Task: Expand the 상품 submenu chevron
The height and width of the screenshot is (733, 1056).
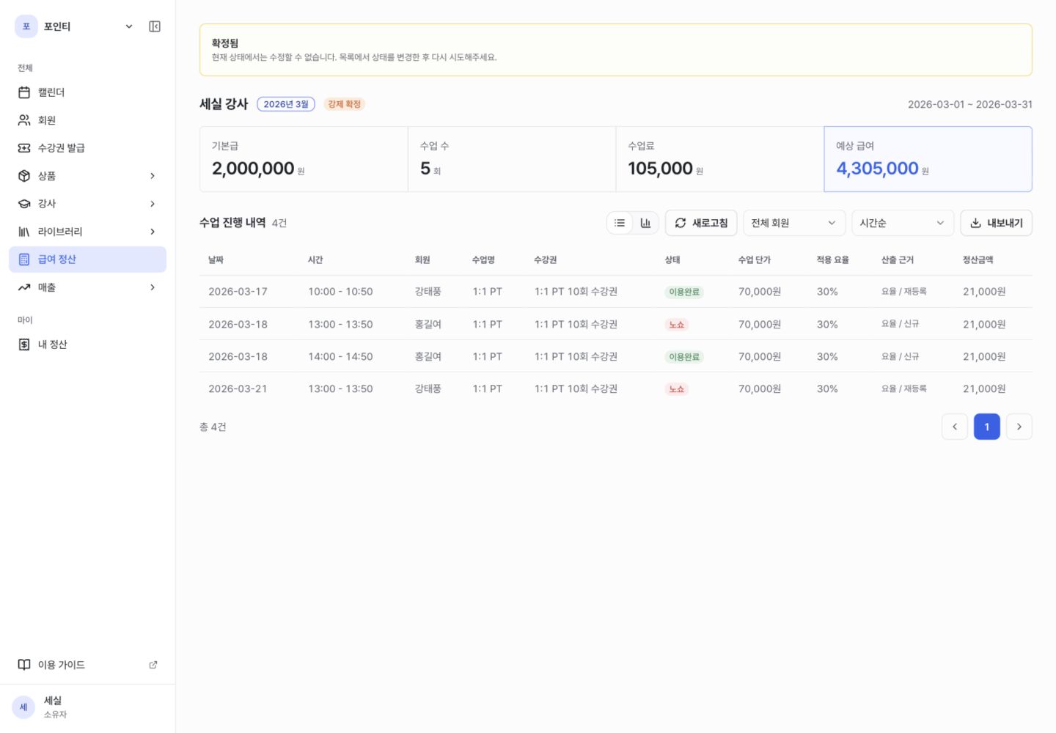Action: pyautogui.click(x=153, y=176)
